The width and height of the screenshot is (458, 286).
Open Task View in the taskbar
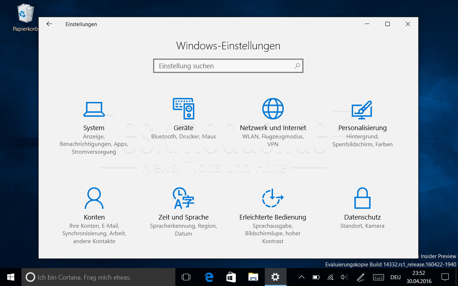[x=186, y=277]
